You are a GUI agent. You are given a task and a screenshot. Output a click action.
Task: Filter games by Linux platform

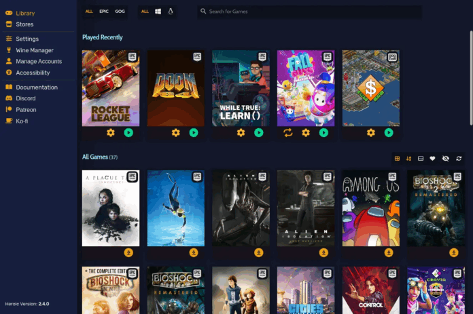tap(171, 12)
